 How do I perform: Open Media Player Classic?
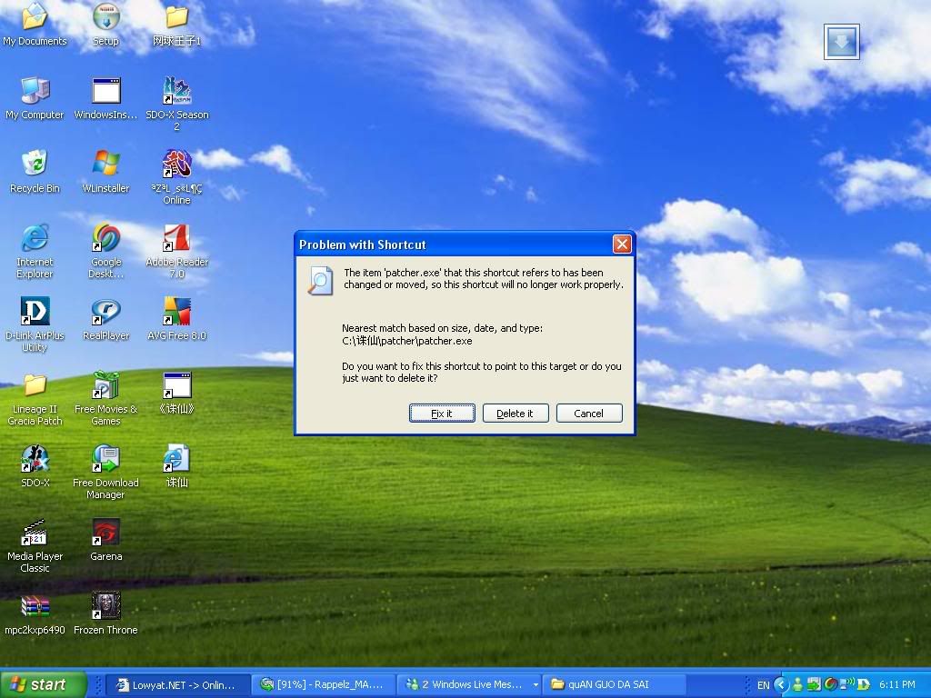[x=35, y=532]
